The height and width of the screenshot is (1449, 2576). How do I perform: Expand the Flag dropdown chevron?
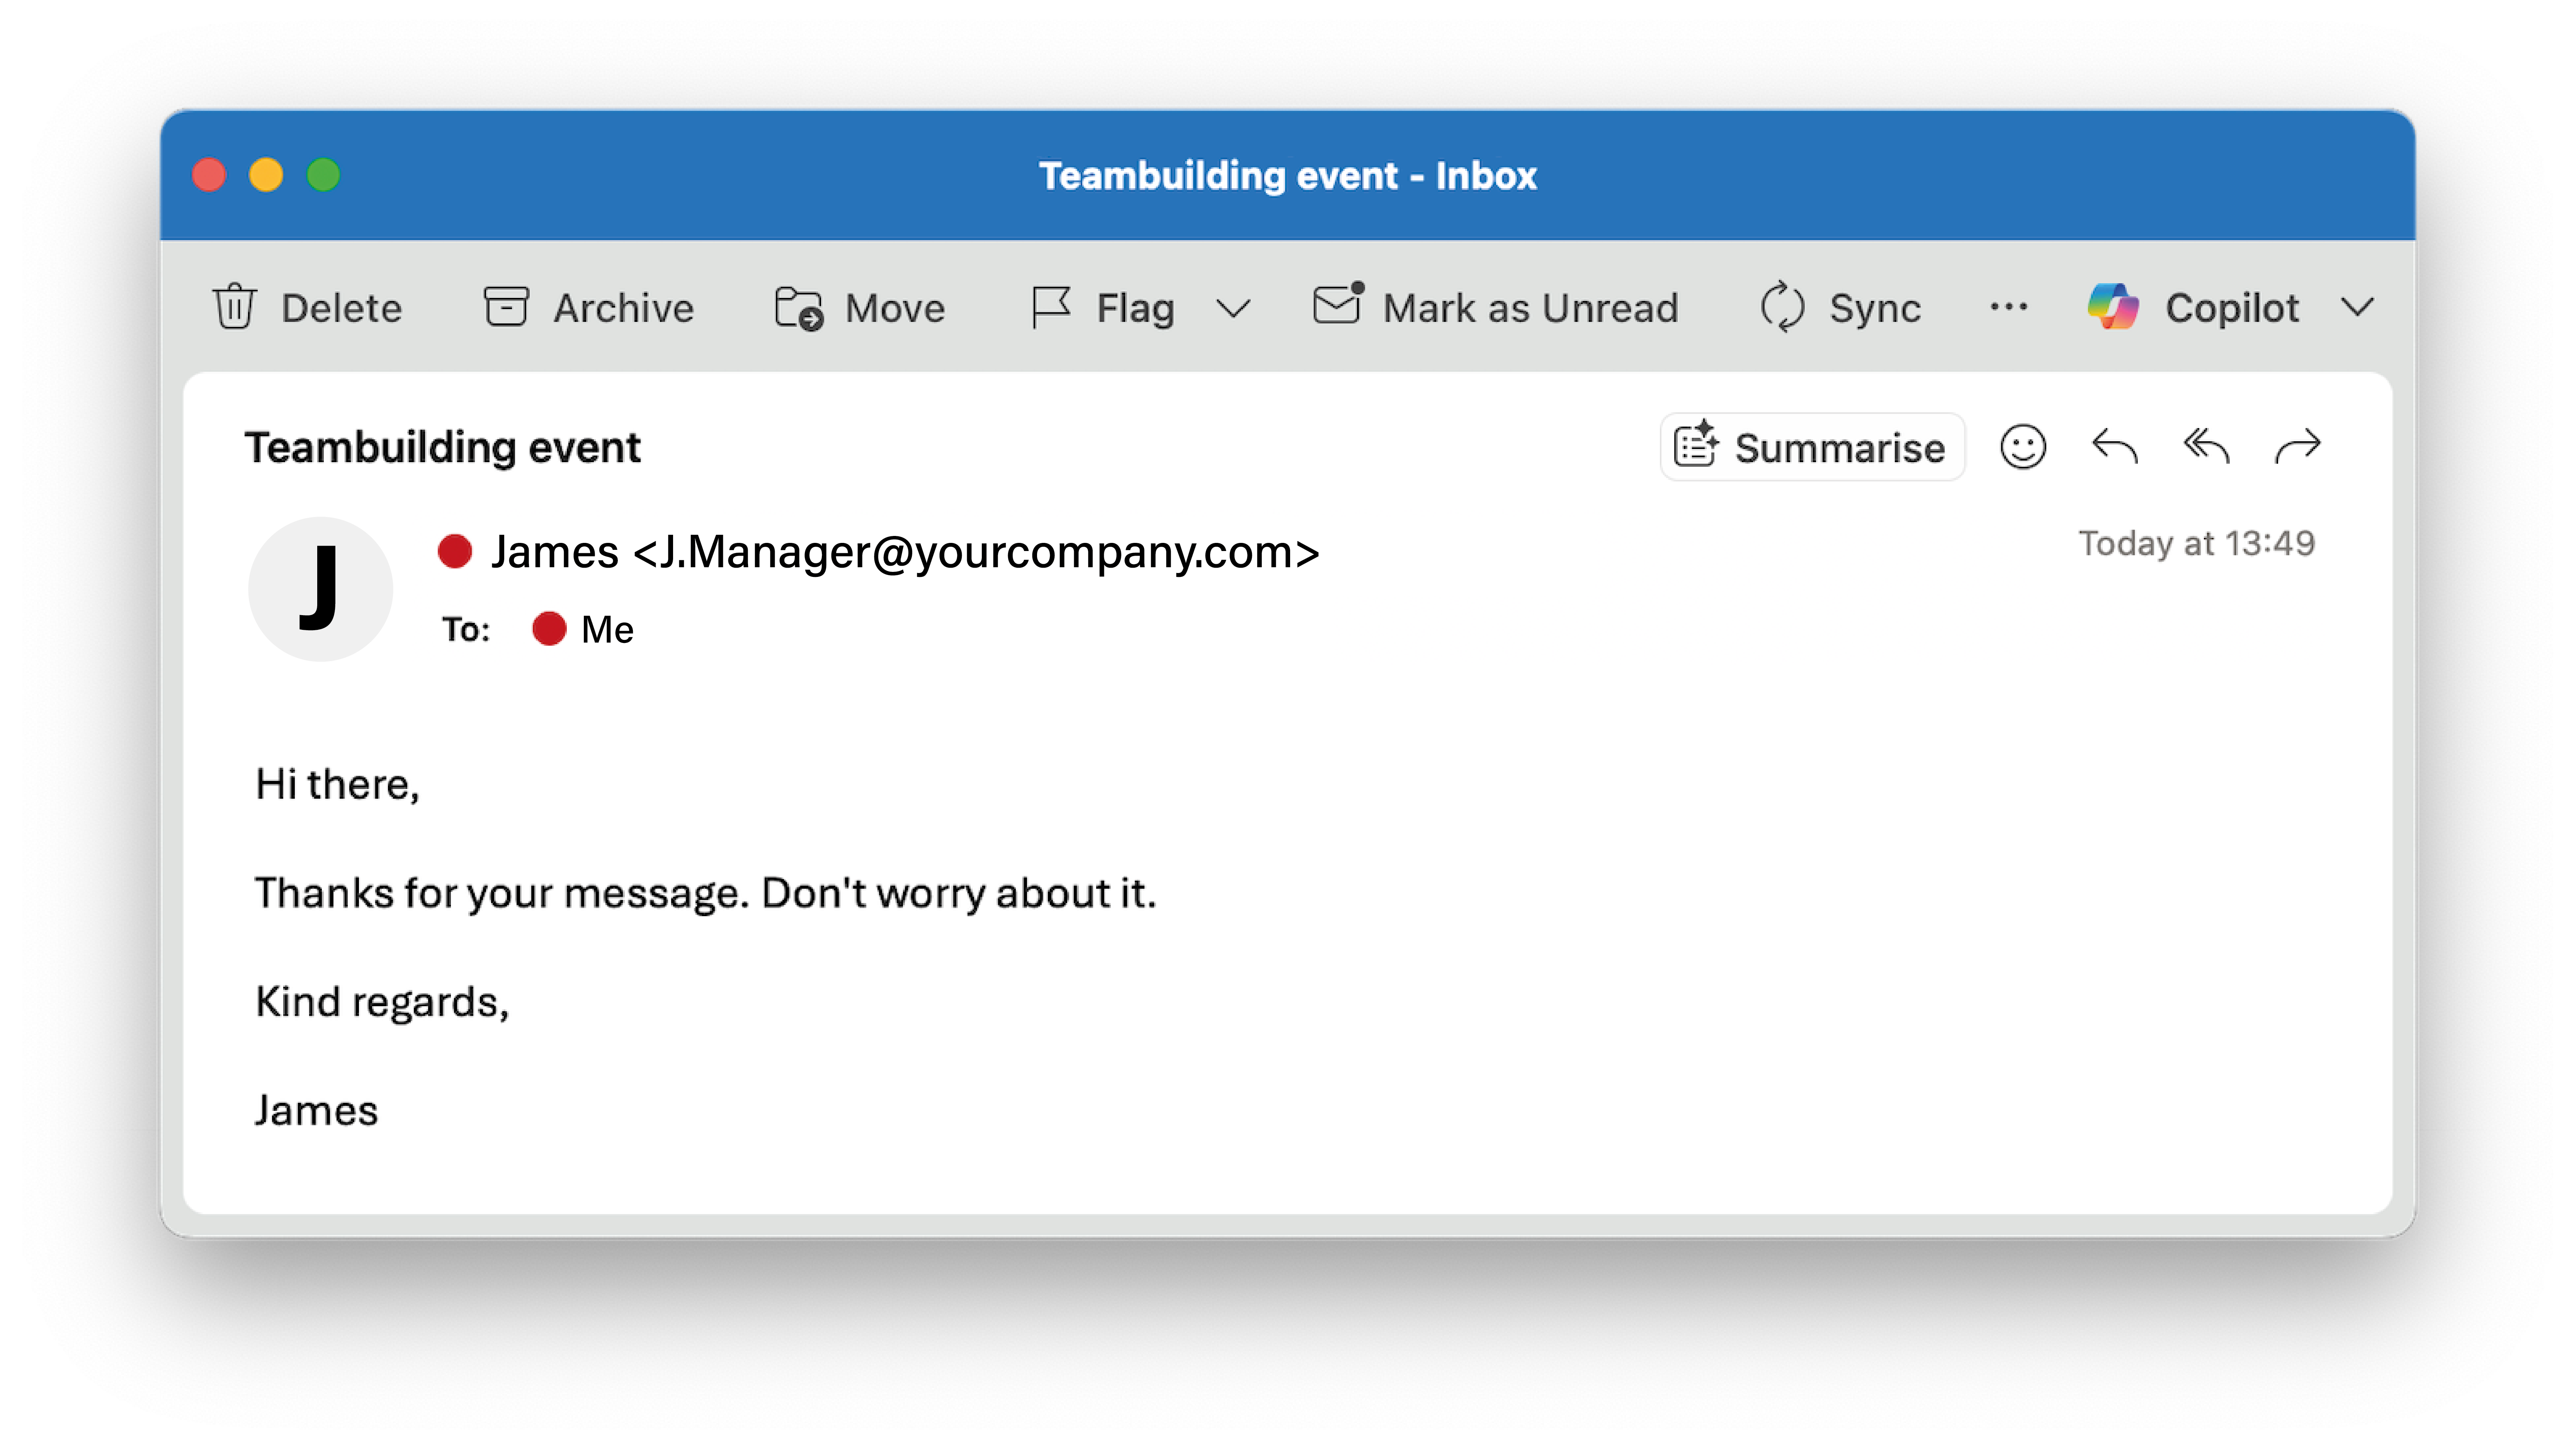(1233, 308)
